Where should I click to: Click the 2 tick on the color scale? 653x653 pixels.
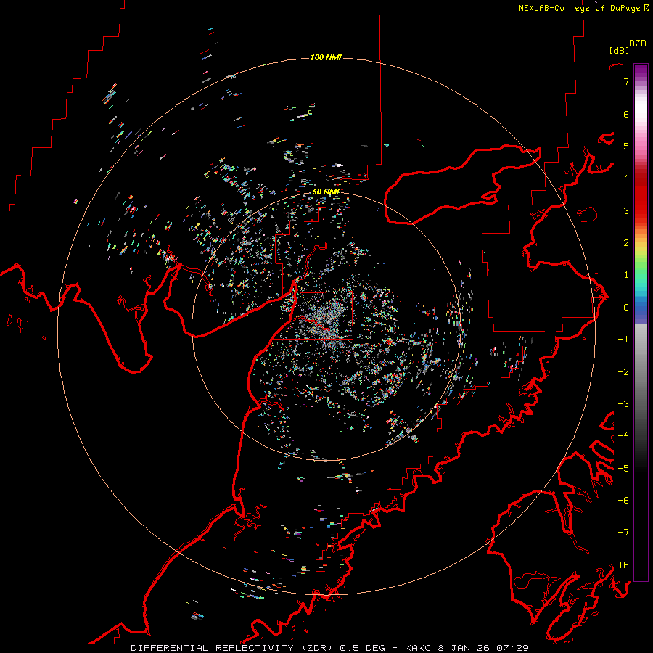(x=626, y=243)
